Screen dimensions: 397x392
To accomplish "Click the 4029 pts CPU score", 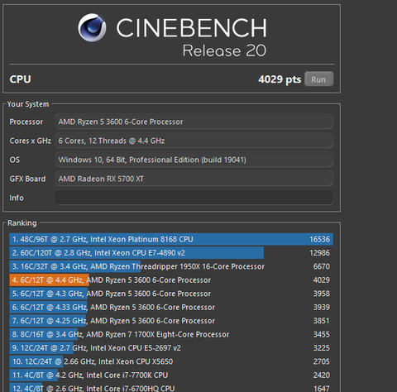I will (280, 79).
